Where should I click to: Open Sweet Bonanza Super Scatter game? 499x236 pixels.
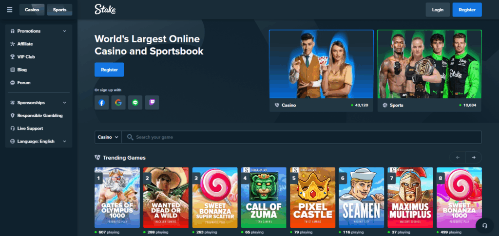[x=215, y=198]
